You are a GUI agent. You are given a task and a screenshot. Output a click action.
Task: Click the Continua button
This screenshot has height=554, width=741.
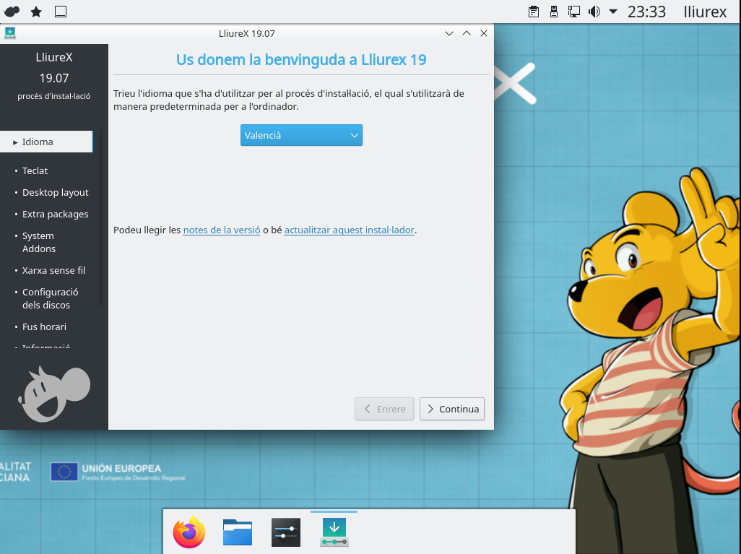(x=452, y=409)
